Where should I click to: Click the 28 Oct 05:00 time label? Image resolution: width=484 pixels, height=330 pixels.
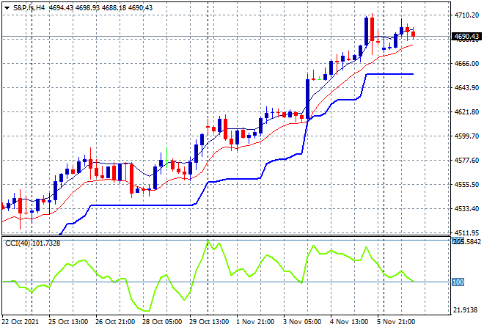(x=162, y=322)
